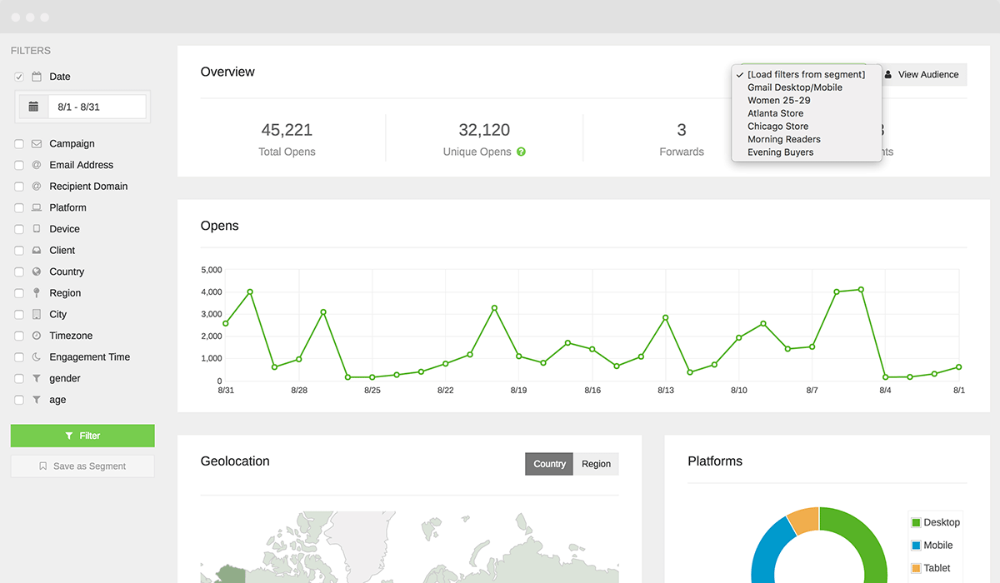Click the 8/1 data point on Opens chart
Viewport: 1000px width, 583px height.
pyautogui.click(x=959, y=366)
